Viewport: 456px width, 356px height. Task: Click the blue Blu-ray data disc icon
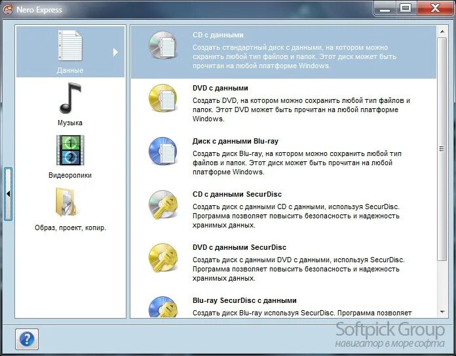click(x=163, y=151)
